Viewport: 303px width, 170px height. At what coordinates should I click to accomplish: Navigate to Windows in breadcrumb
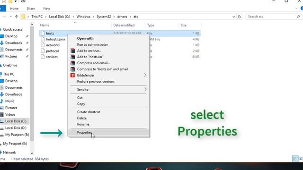[x=83, y=17]
